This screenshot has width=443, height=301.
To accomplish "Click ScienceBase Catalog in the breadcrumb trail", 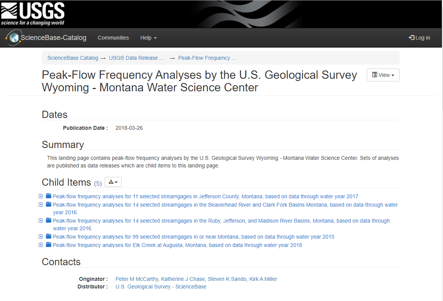I will pos(73,58).
